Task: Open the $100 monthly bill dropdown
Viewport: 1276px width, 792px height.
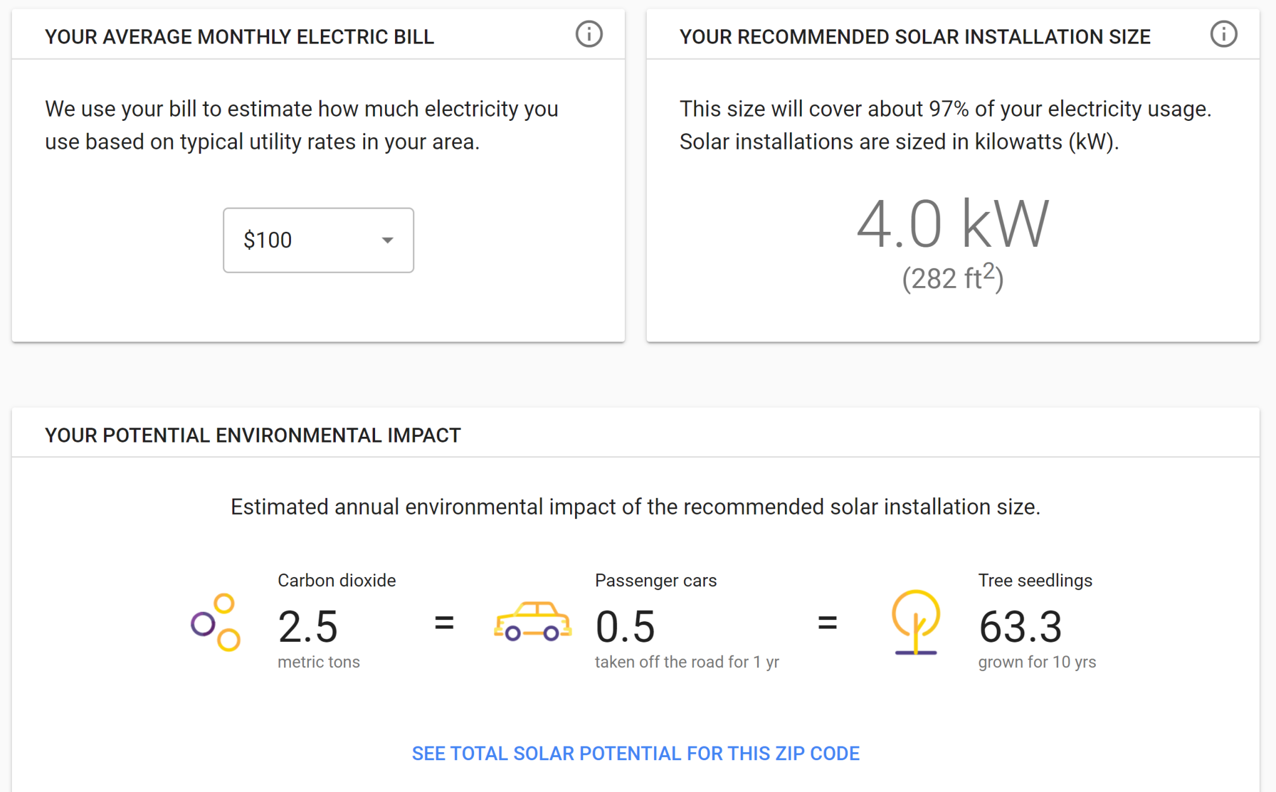Action: (318, 241)
